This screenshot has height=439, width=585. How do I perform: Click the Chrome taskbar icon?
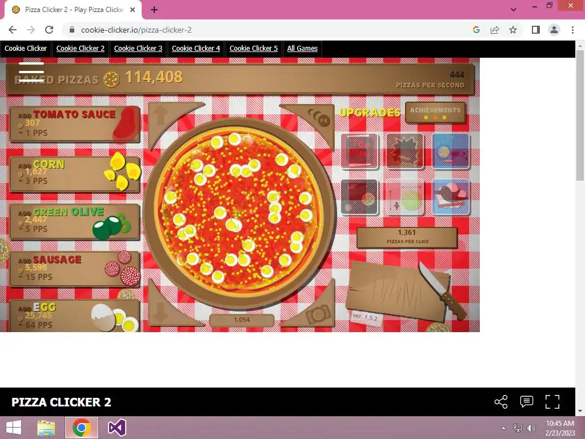point(82,428)
